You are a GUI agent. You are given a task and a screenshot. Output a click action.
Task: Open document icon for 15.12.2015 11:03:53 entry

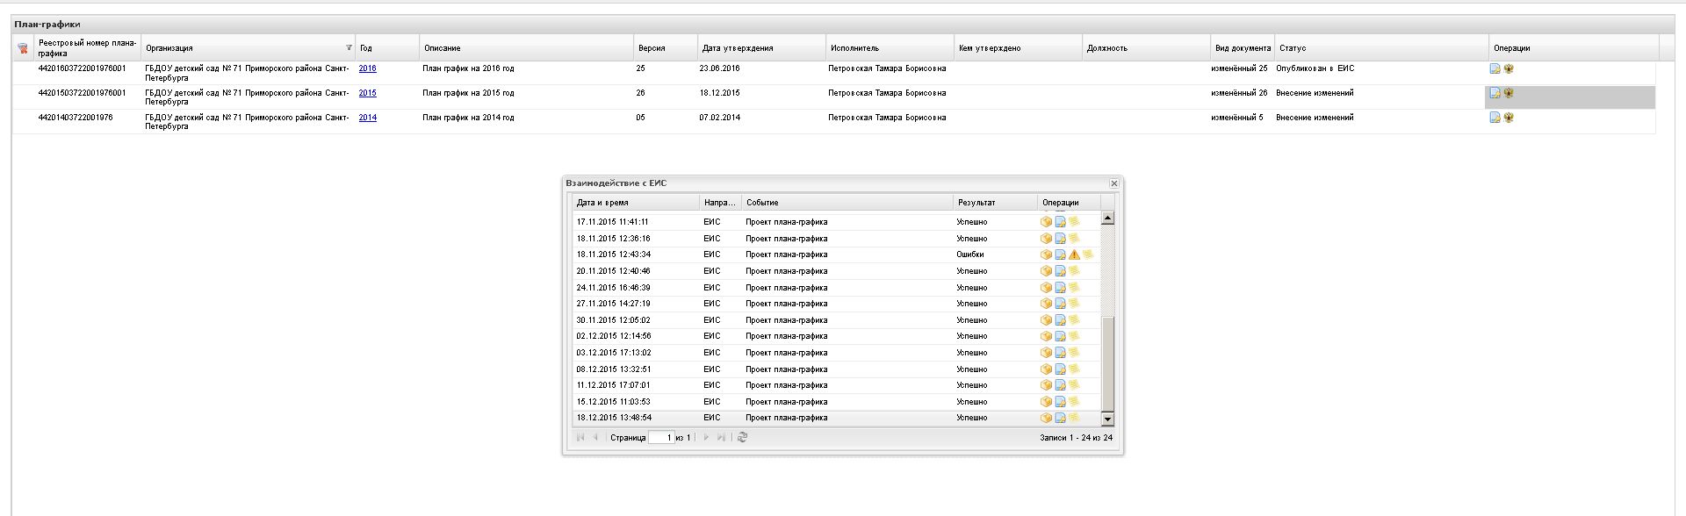[1060, 402]
